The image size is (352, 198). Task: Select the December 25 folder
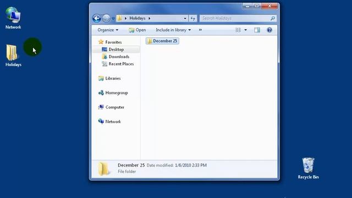[x=162, y=41]
